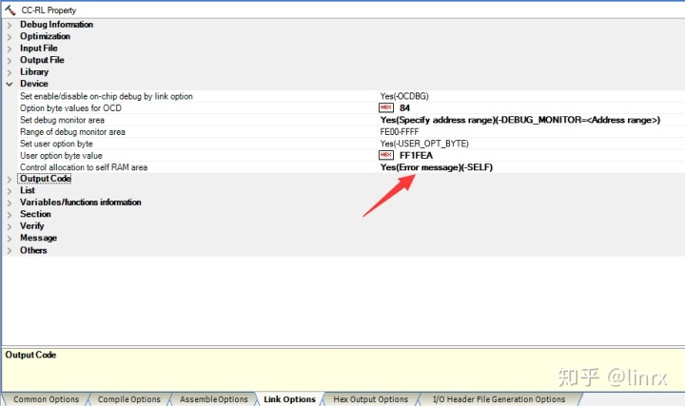Select the Optimization heading
This screenshot has width=685, height=406.
pyautogui.click(x=45, y=36)
